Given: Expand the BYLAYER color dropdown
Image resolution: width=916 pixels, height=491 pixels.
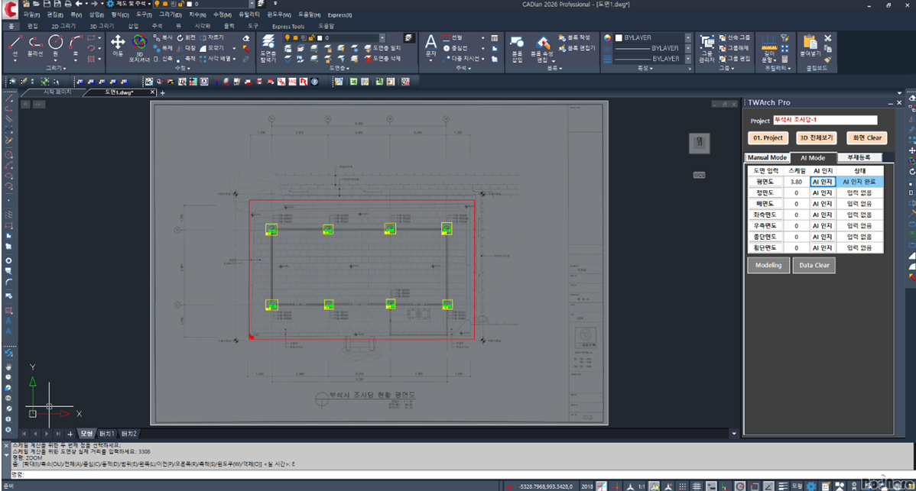Looking at the screenshot, I should click(688, 37).
